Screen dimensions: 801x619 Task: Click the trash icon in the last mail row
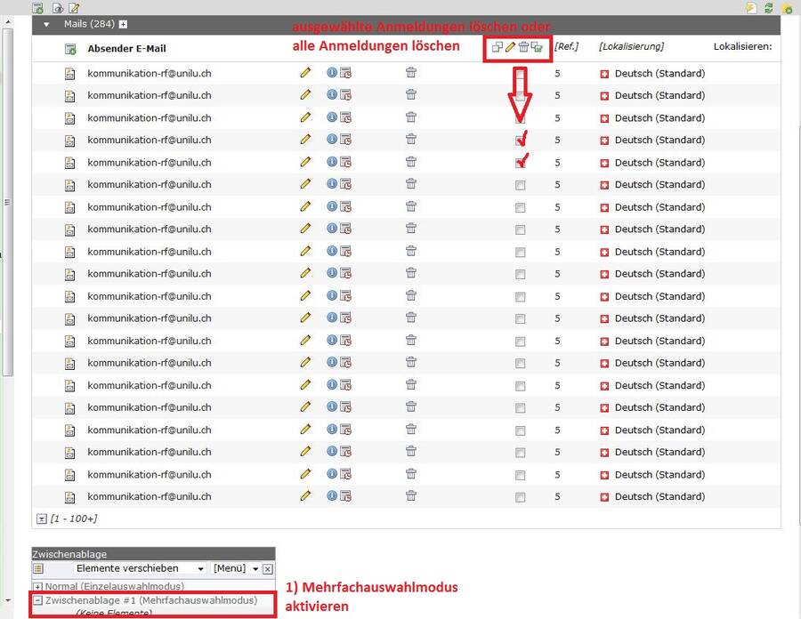pos(410,495)
